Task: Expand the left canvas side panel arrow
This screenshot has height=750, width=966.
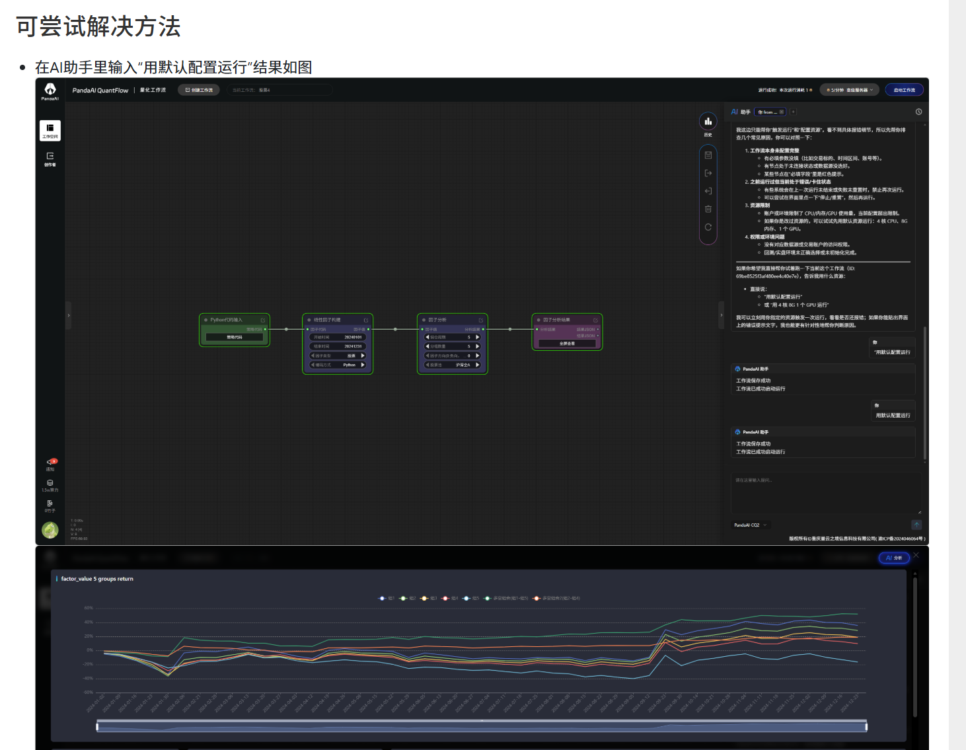Action: 68,315
